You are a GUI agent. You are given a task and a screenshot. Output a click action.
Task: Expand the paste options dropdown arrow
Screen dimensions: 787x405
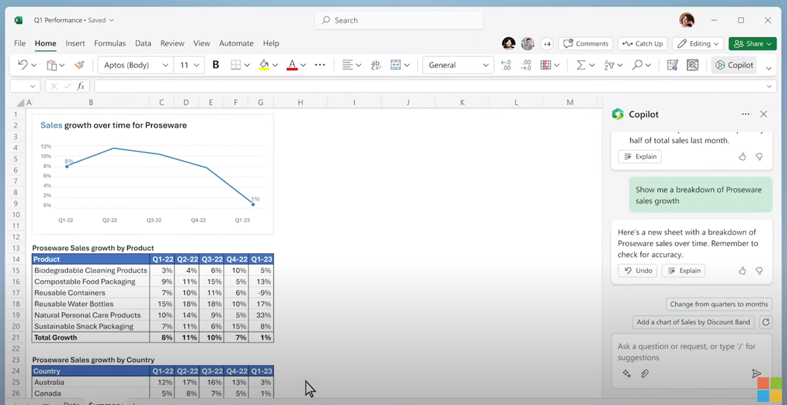click(x=62, y=65)
